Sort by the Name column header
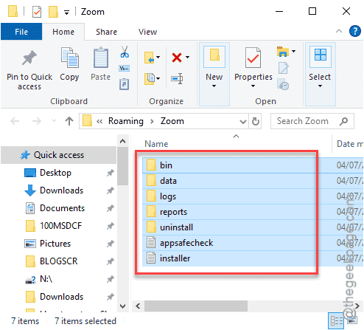The image size is (364, 330). click(x=156, y=144)
